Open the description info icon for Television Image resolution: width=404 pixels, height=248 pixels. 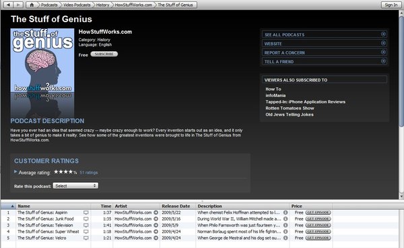coord(285,225)
